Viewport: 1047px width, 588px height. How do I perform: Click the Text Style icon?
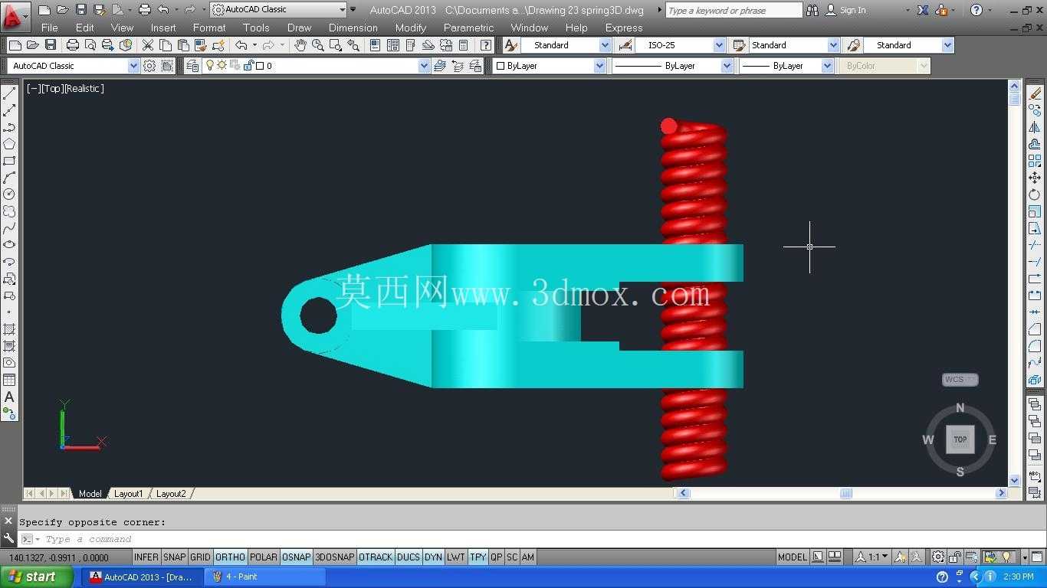click(511, 45)
